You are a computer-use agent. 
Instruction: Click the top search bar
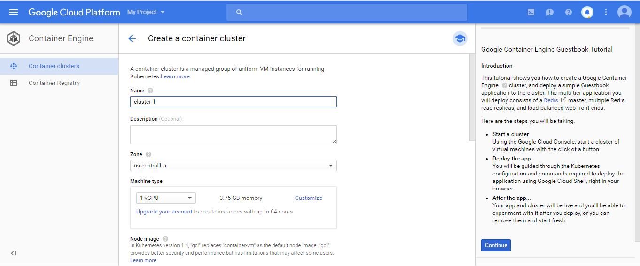[x=347, y=12]
